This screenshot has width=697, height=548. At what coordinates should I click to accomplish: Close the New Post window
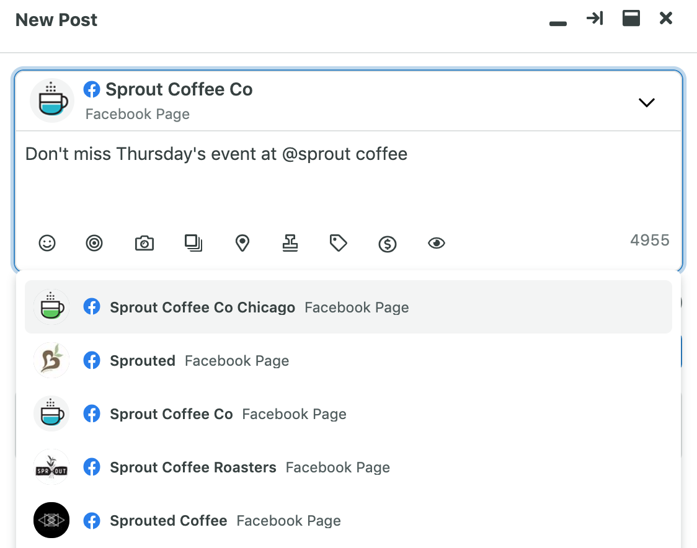(666, 18)
